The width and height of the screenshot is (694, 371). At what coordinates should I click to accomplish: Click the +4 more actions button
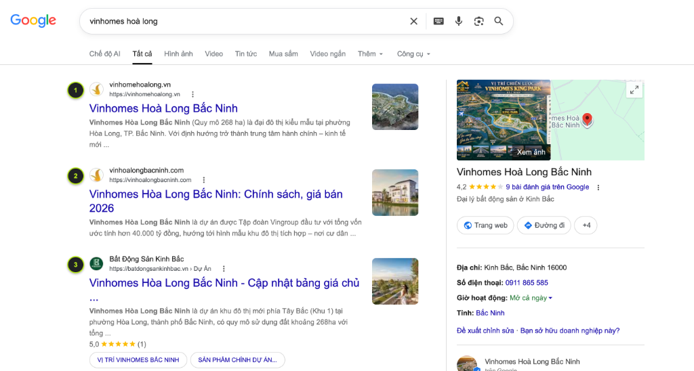click(x=586, y=225)
